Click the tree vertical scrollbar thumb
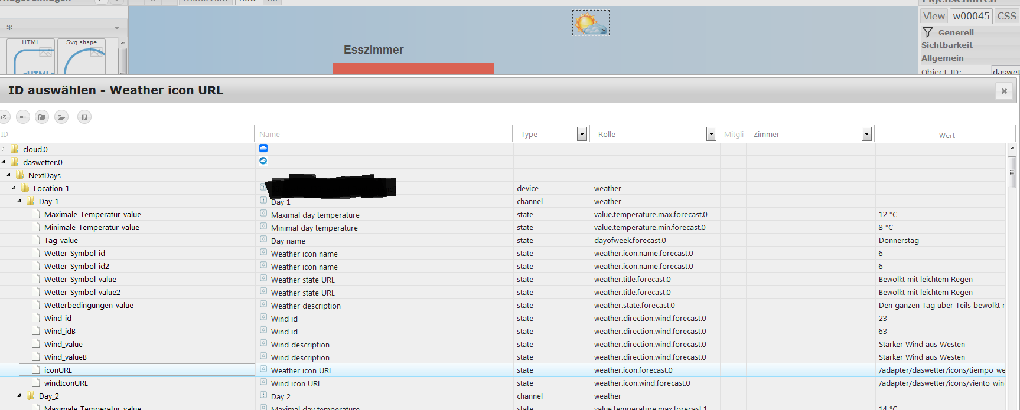 point(1012,172)
